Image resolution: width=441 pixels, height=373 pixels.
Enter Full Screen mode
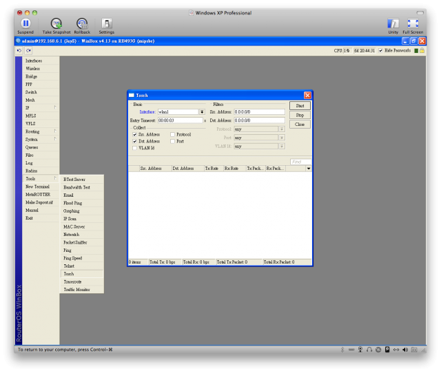pos(413,23)
